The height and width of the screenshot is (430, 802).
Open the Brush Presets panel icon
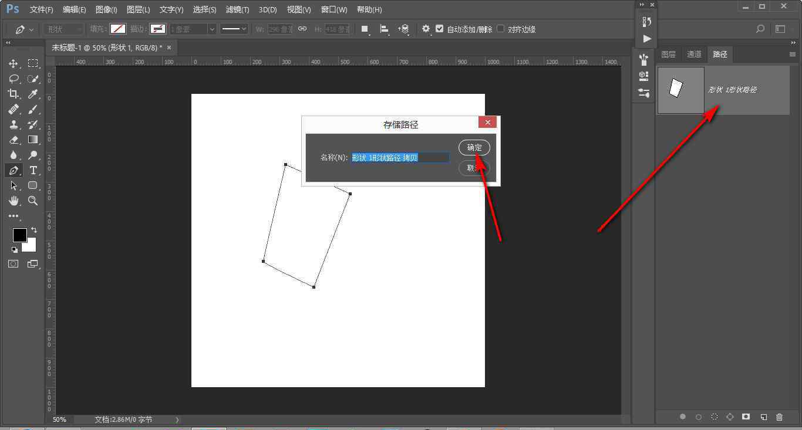tap(643, 59)
